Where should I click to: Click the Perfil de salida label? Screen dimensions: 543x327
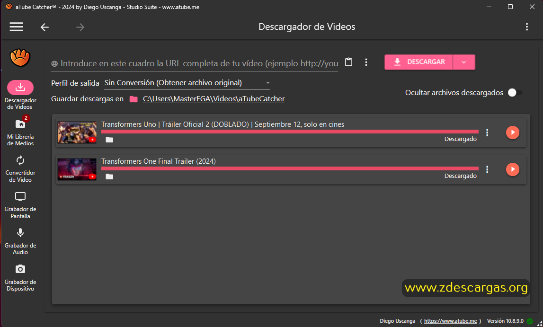pos(75,83)
